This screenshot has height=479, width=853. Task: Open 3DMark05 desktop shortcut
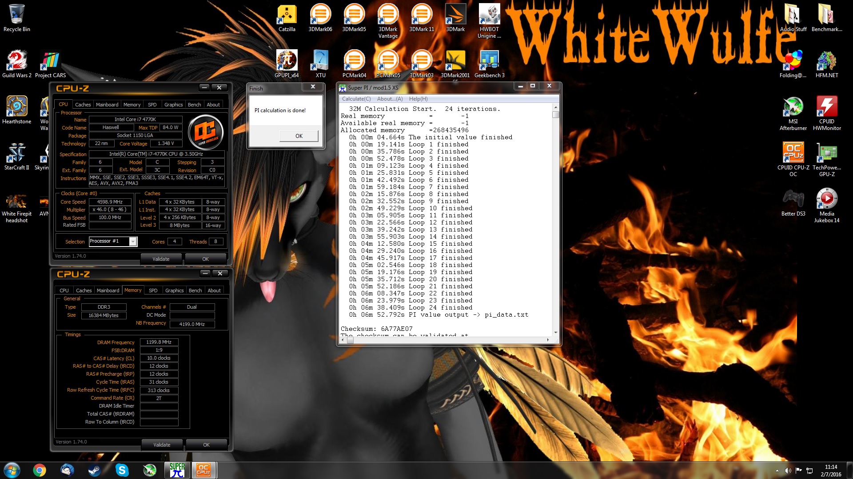(x=354, y=18)
